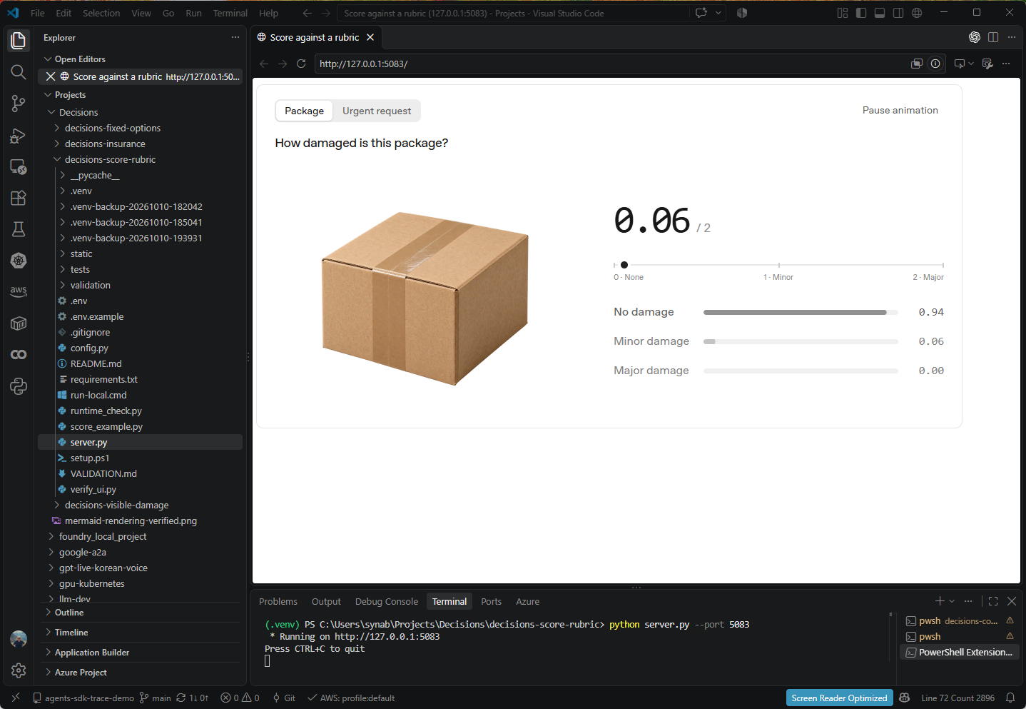Image resolution: width=1026 pixels, height=709 pixels.
Task: Open the Copilot status icon in status bar
Action: coord(905,698)
